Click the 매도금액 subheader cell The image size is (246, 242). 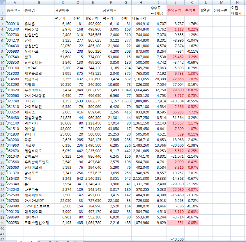point(141,18)
